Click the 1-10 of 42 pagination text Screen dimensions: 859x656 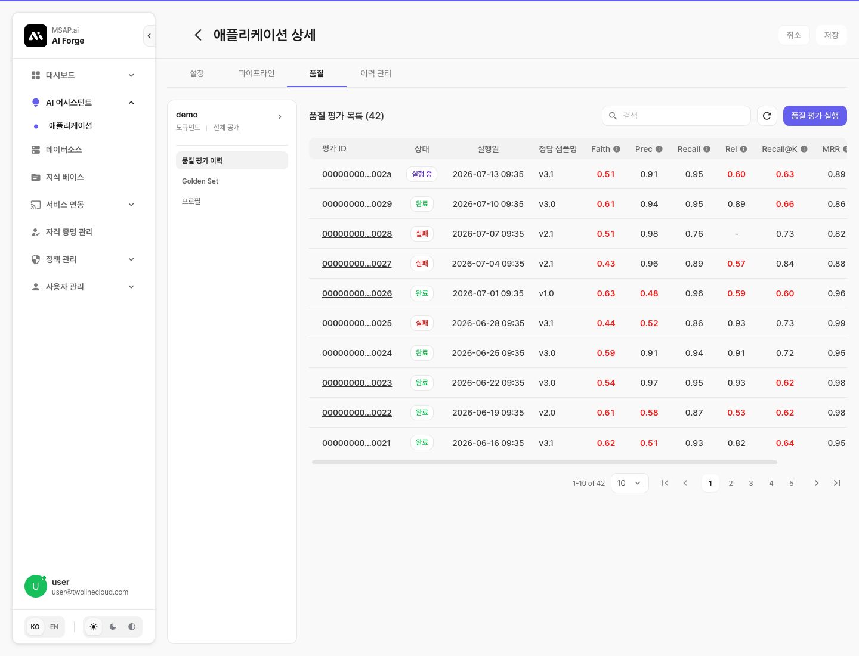click(x=589, y=484)
